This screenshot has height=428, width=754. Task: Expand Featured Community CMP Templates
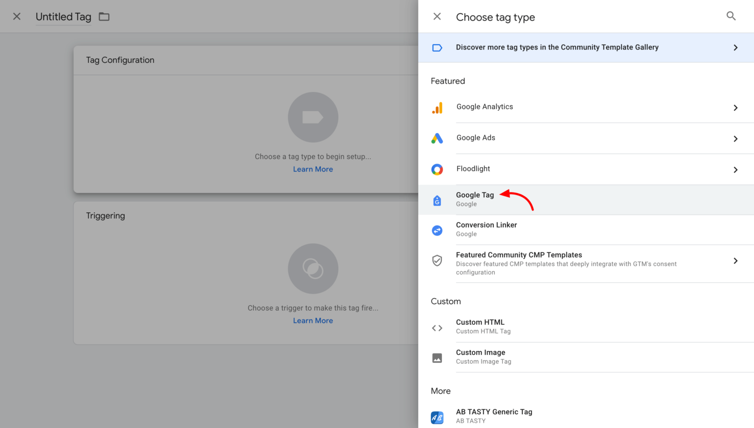coord(735,260)
